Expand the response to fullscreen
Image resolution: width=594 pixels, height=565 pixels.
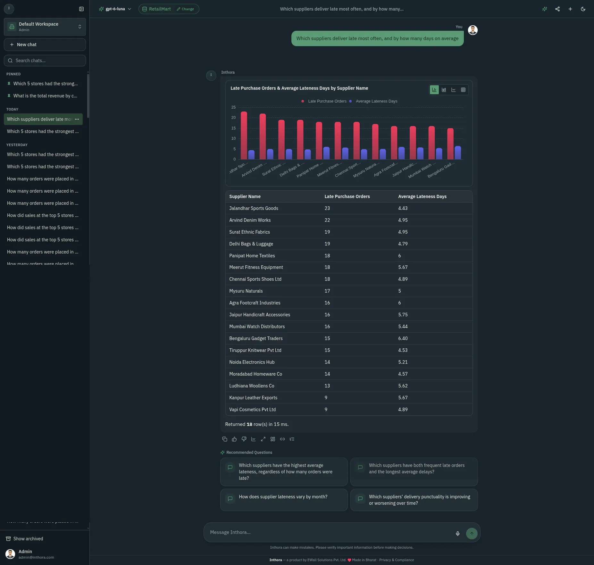263,439
